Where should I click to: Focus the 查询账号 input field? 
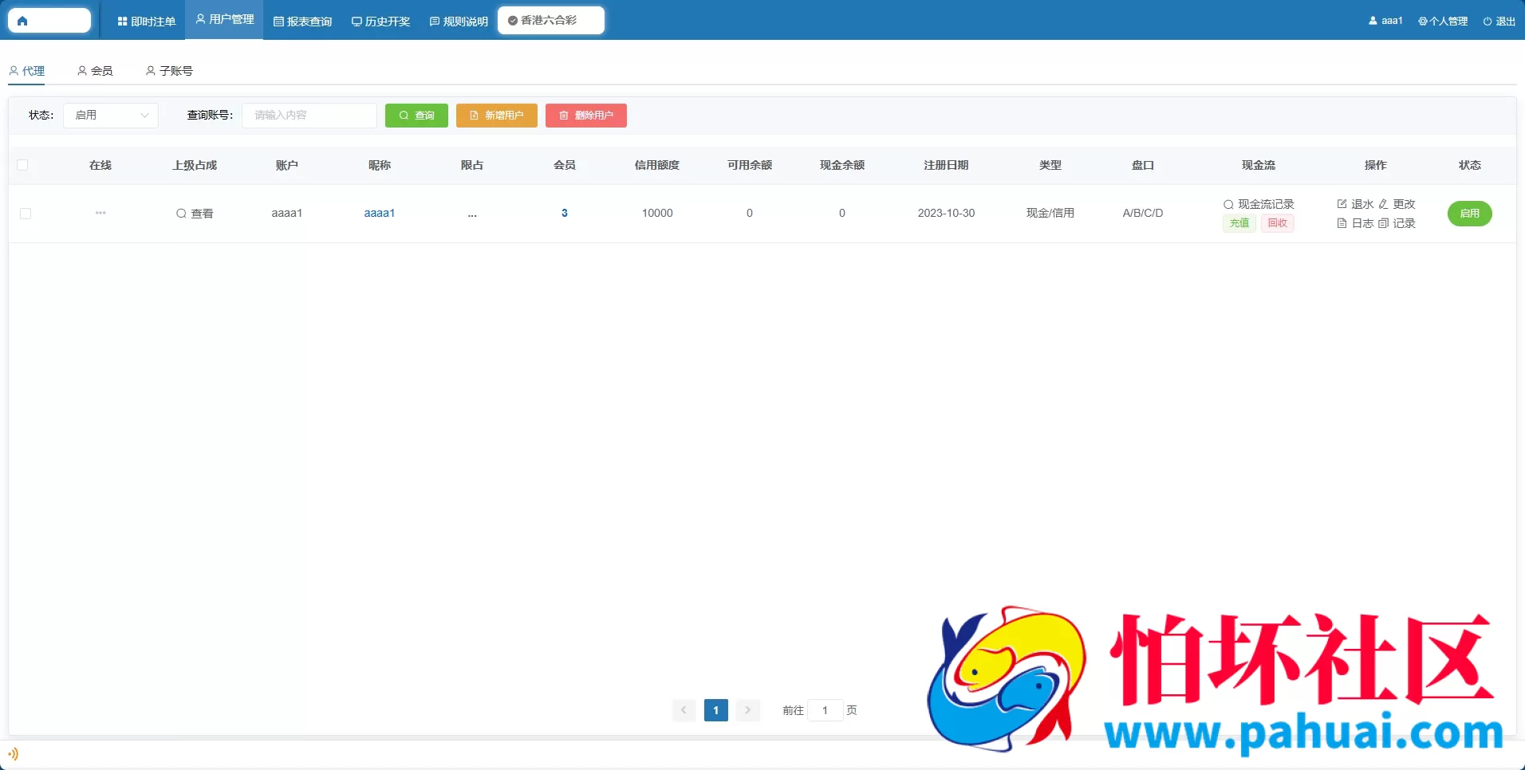click(x=309, y=116)
